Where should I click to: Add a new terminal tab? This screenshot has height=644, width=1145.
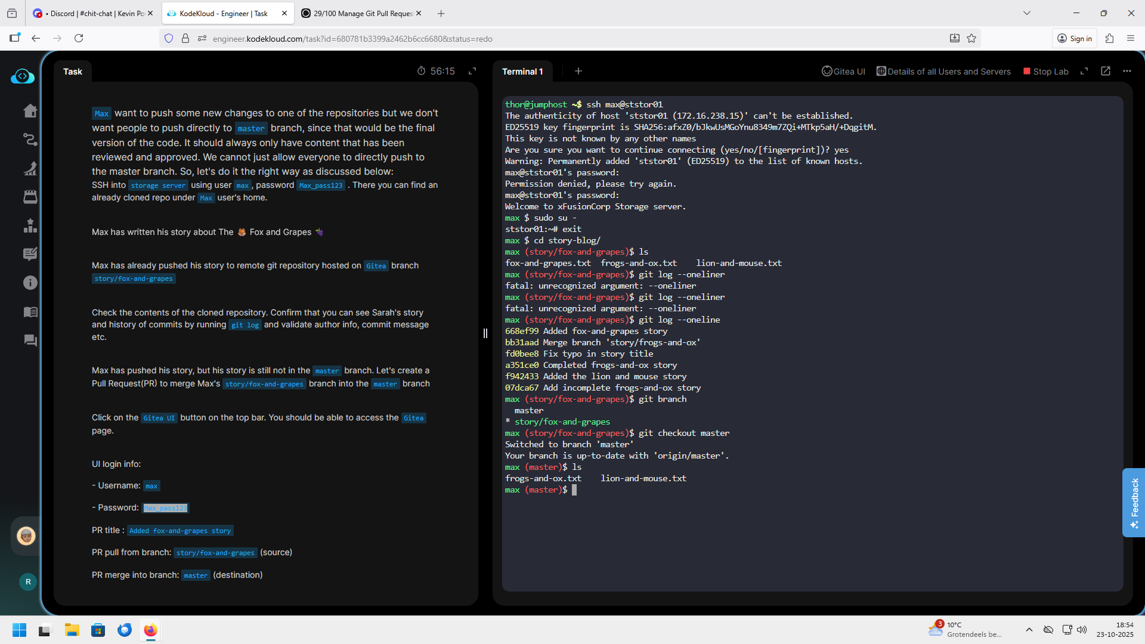click(x=578, y=72)
